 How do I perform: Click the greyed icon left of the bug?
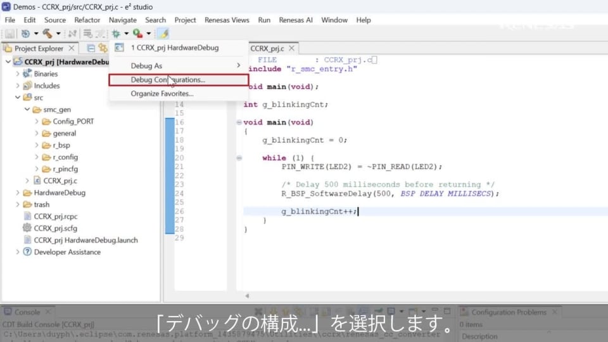101,34
